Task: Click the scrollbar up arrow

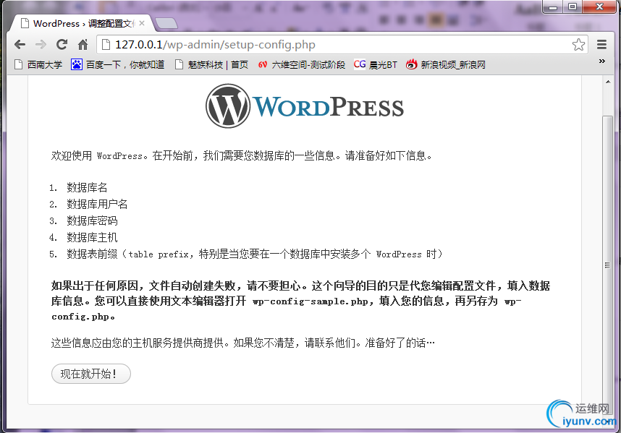Action: 608,82
